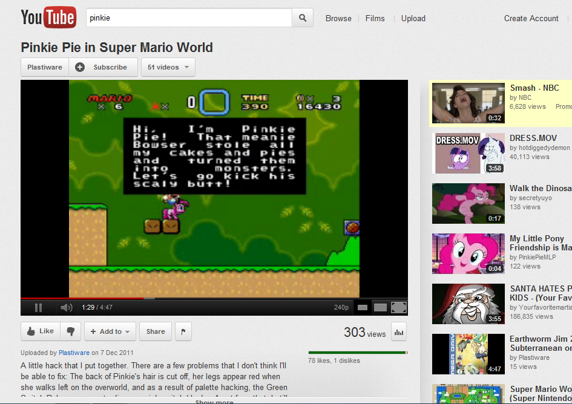Image resolution: width=572 pixels, height=404 pixels.
Task: Enter fullscreen video mode
Action: tap(399, 308)
